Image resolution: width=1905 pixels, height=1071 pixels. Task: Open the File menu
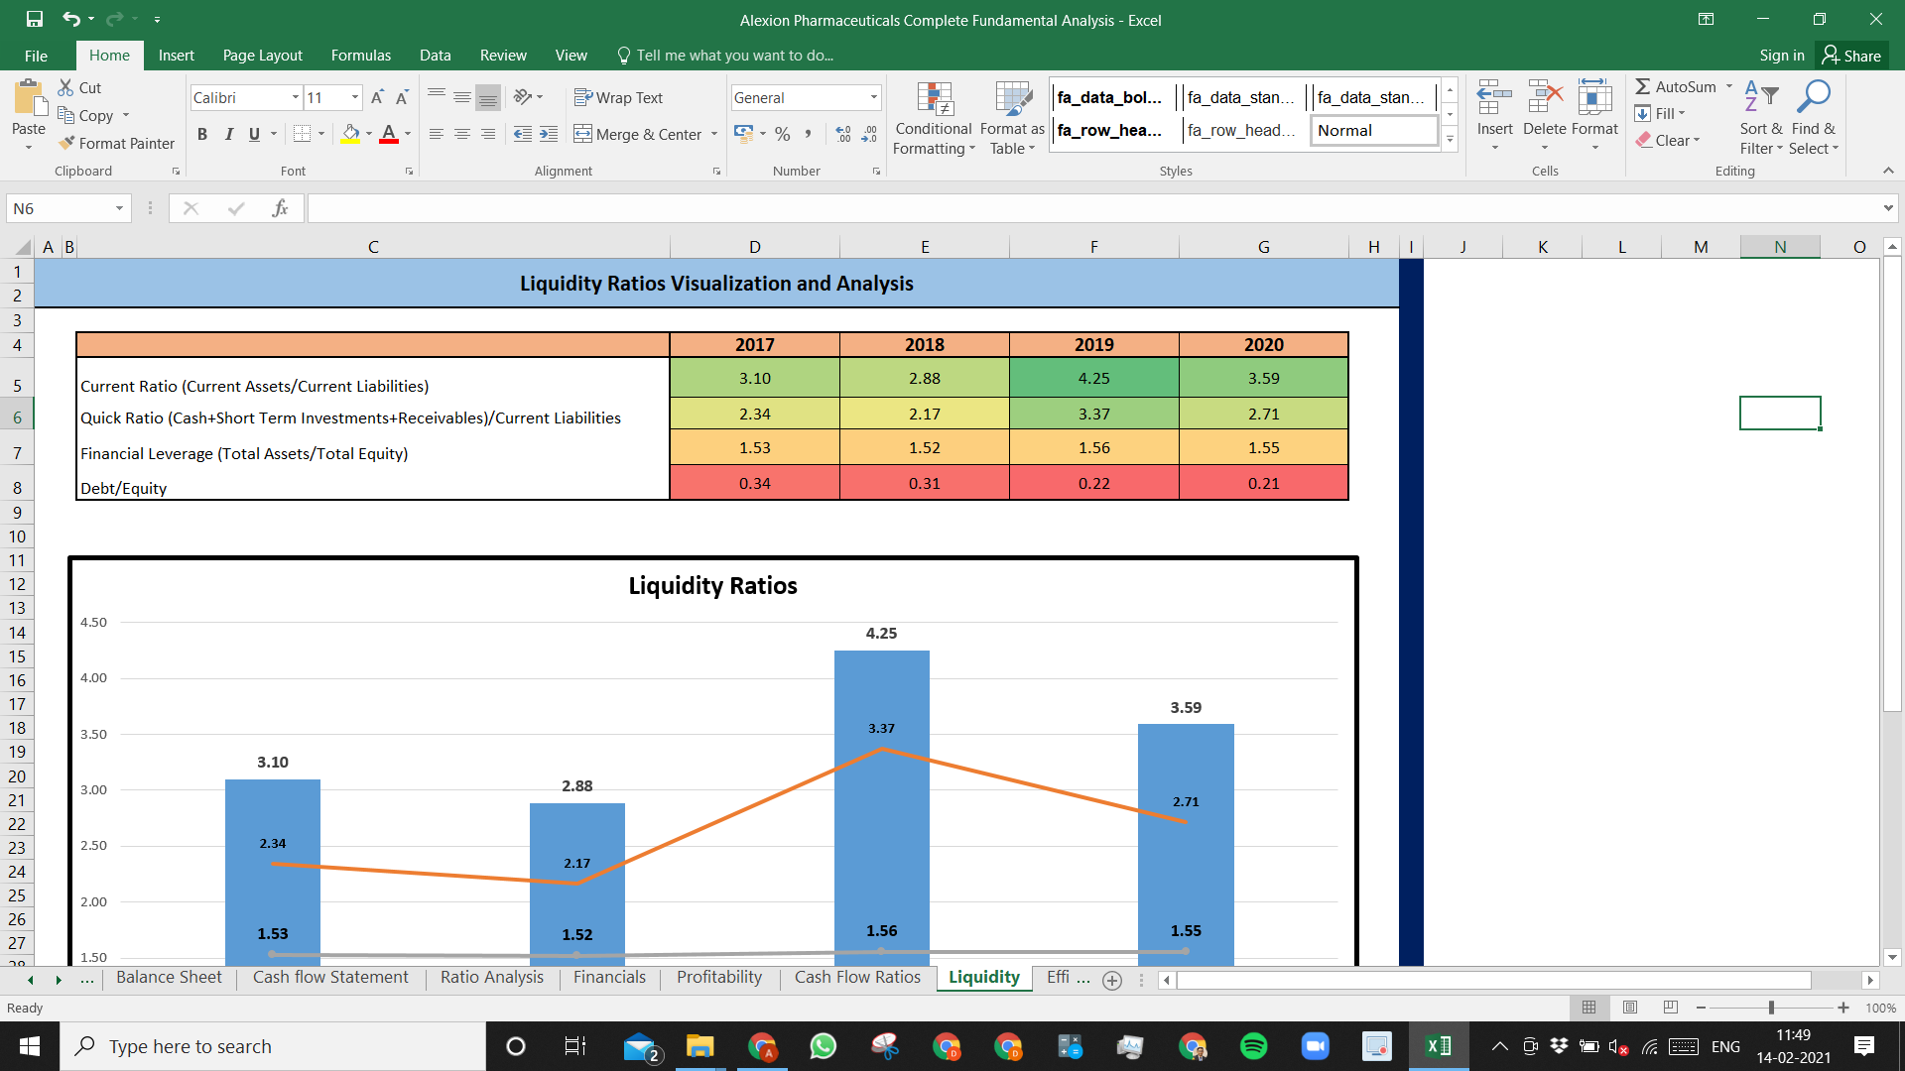pos(36,56)
